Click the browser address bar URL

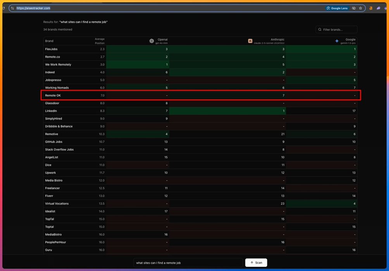pyautogui.click(x=33, y=8)
